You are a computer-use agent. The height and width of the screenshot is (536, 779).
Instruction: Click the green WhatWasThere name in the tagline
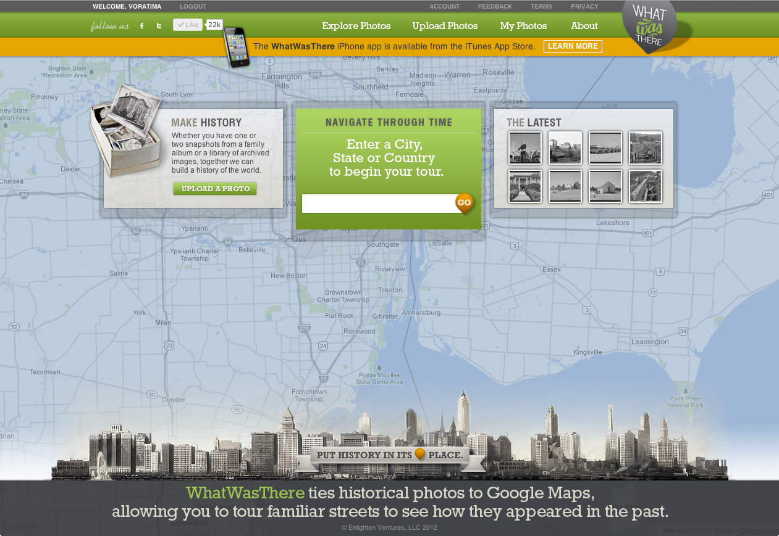246,493
